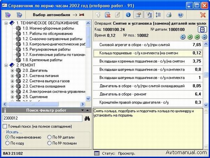
Task: Click the book icon of 1. ТЕХНИЧЕСКОЕ ОБСЛУЖИВАНИЕ
Action: (x=12, y=23)
